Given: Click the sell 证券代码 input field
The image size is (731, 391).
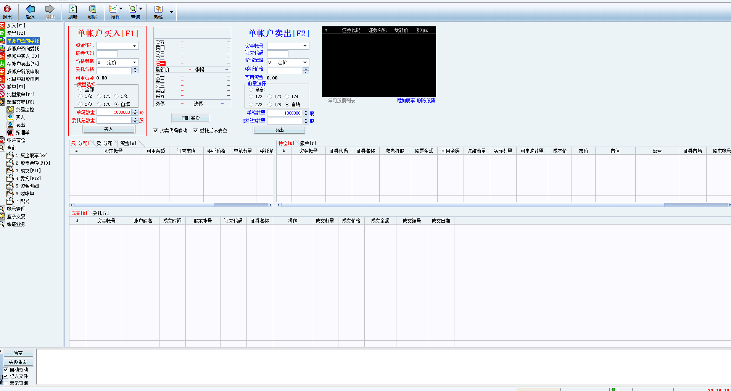Looking at the screenshot, I should (x=277, y=54).
